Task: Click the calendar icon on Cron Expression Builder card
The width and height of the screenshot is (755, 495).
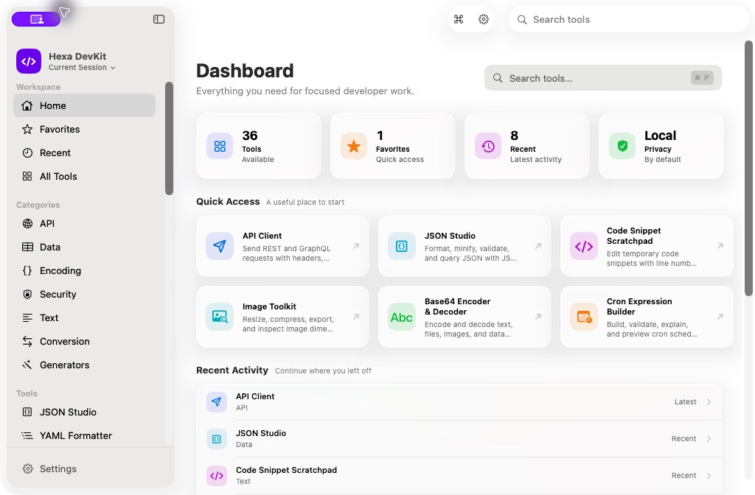Action: [584, 317]
